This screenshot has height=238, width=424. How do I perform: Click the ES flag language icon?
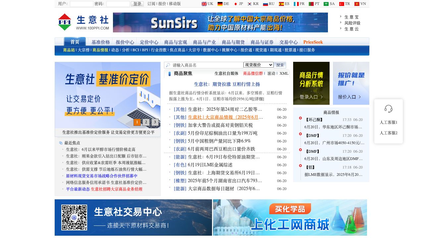tap(281, 4)
